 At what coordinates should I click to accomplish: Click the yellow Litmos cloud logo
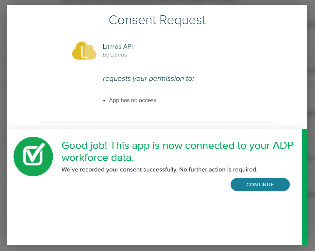pos(84,51)
